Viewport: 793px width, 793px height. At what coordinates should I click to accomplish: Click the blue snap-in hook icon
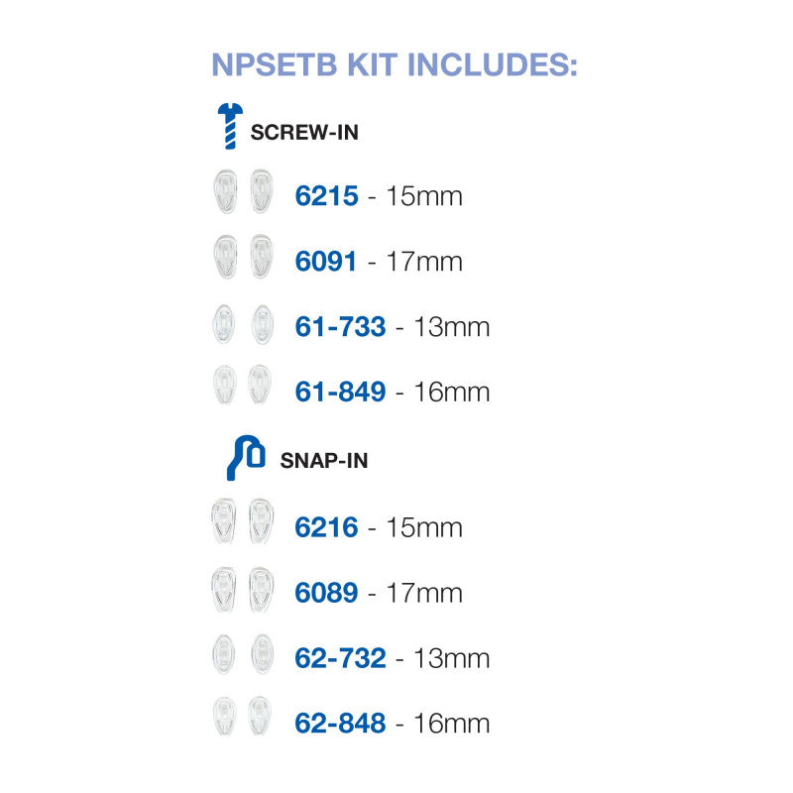pyautogui.click(x=245, y=458)
